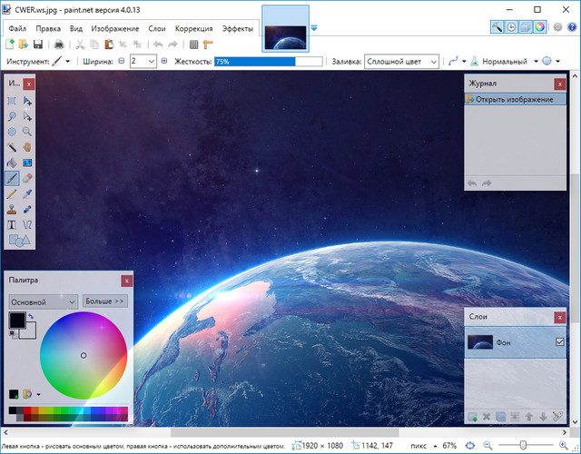Screen dimensions: 581x454
Task: Click the Жесткость hardness slider bar
Action: click(x=268, y=62)
